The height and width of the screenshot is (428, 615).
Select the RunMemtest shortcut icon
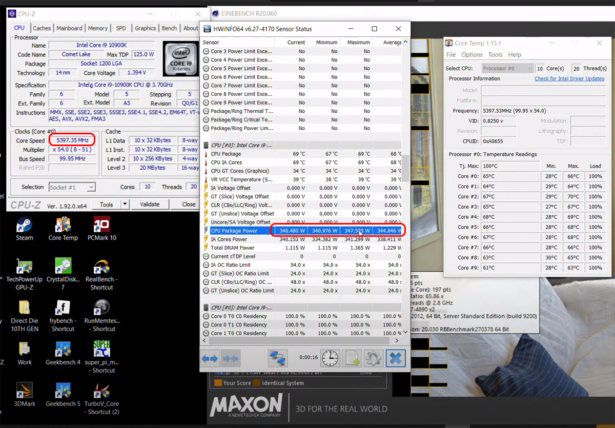pos(101,316)
